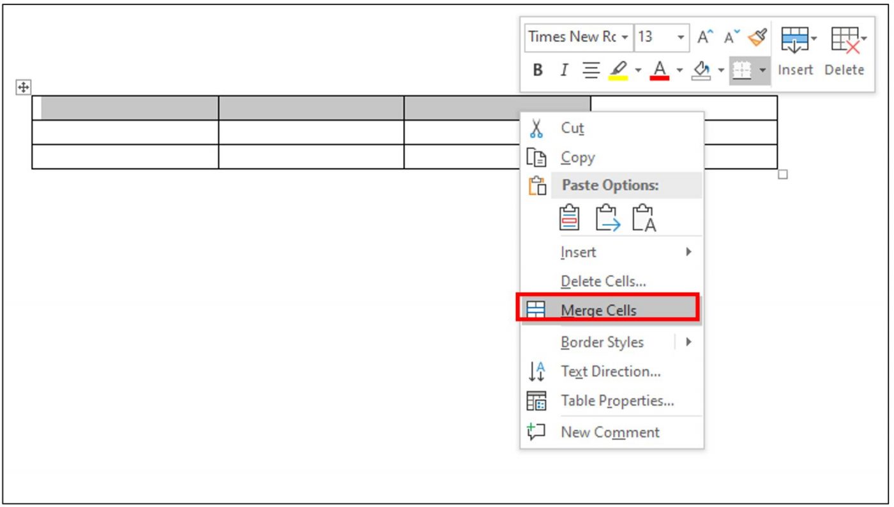Screen dimensions: 894x507
Task: Click the table resize handle square
Action: (783, 175)
